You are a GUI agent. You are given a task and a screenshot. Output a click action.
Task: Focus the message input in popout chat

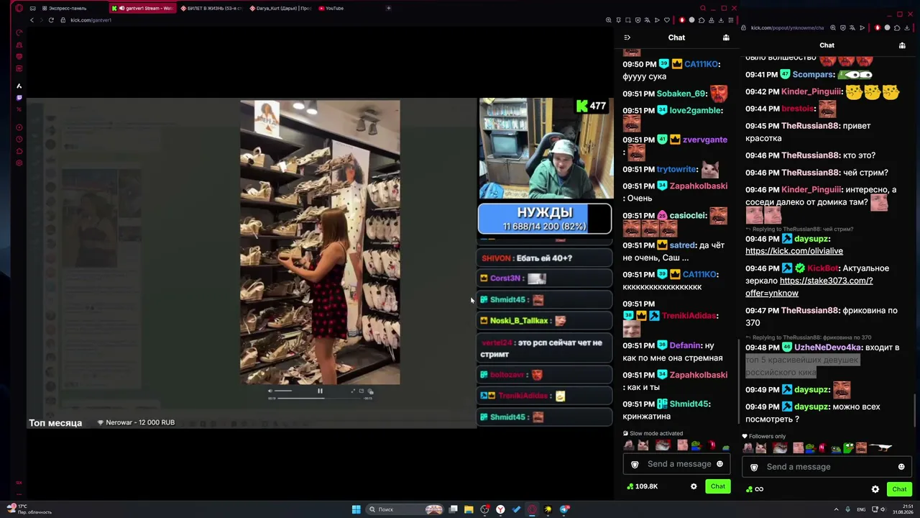(827, 467)
